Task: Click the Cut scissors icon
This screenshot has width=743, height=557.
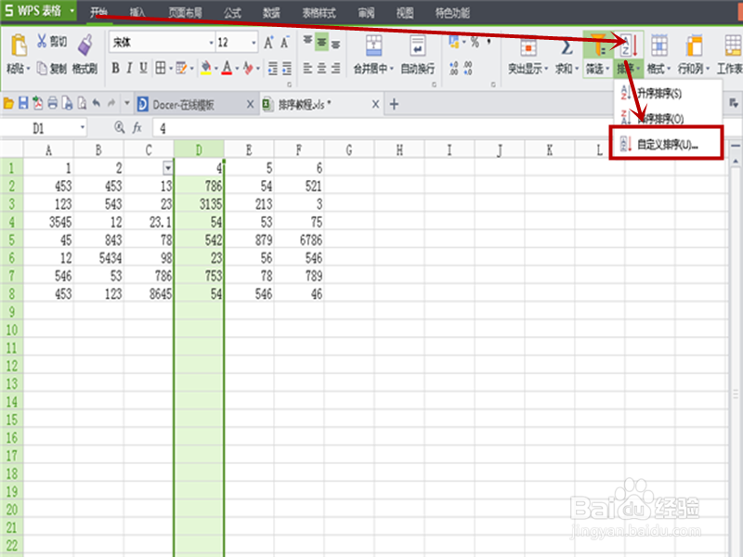Action: [42, 41]
